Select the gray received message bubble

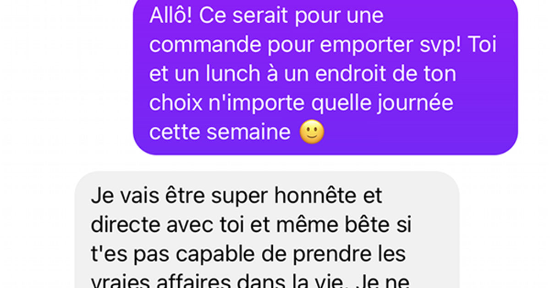[267, 230]
